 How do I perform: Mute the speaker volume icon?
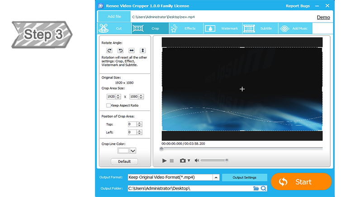(x=197, y=160)
